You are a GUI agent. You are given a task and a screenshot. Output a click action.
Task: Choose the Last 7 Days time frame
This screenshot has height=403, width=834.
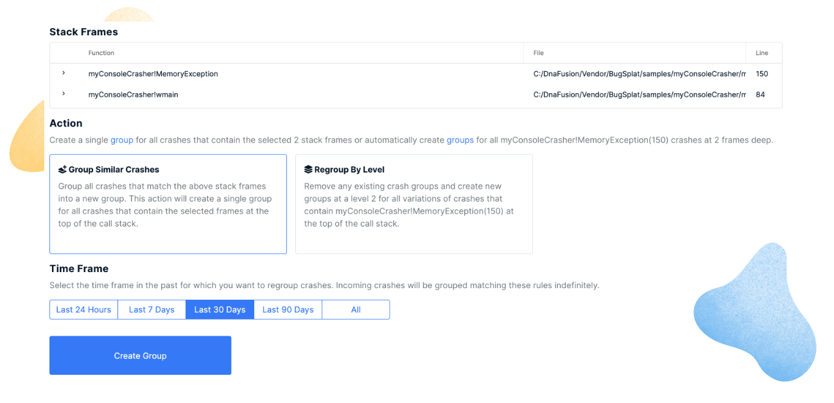[x=152, y=309]
